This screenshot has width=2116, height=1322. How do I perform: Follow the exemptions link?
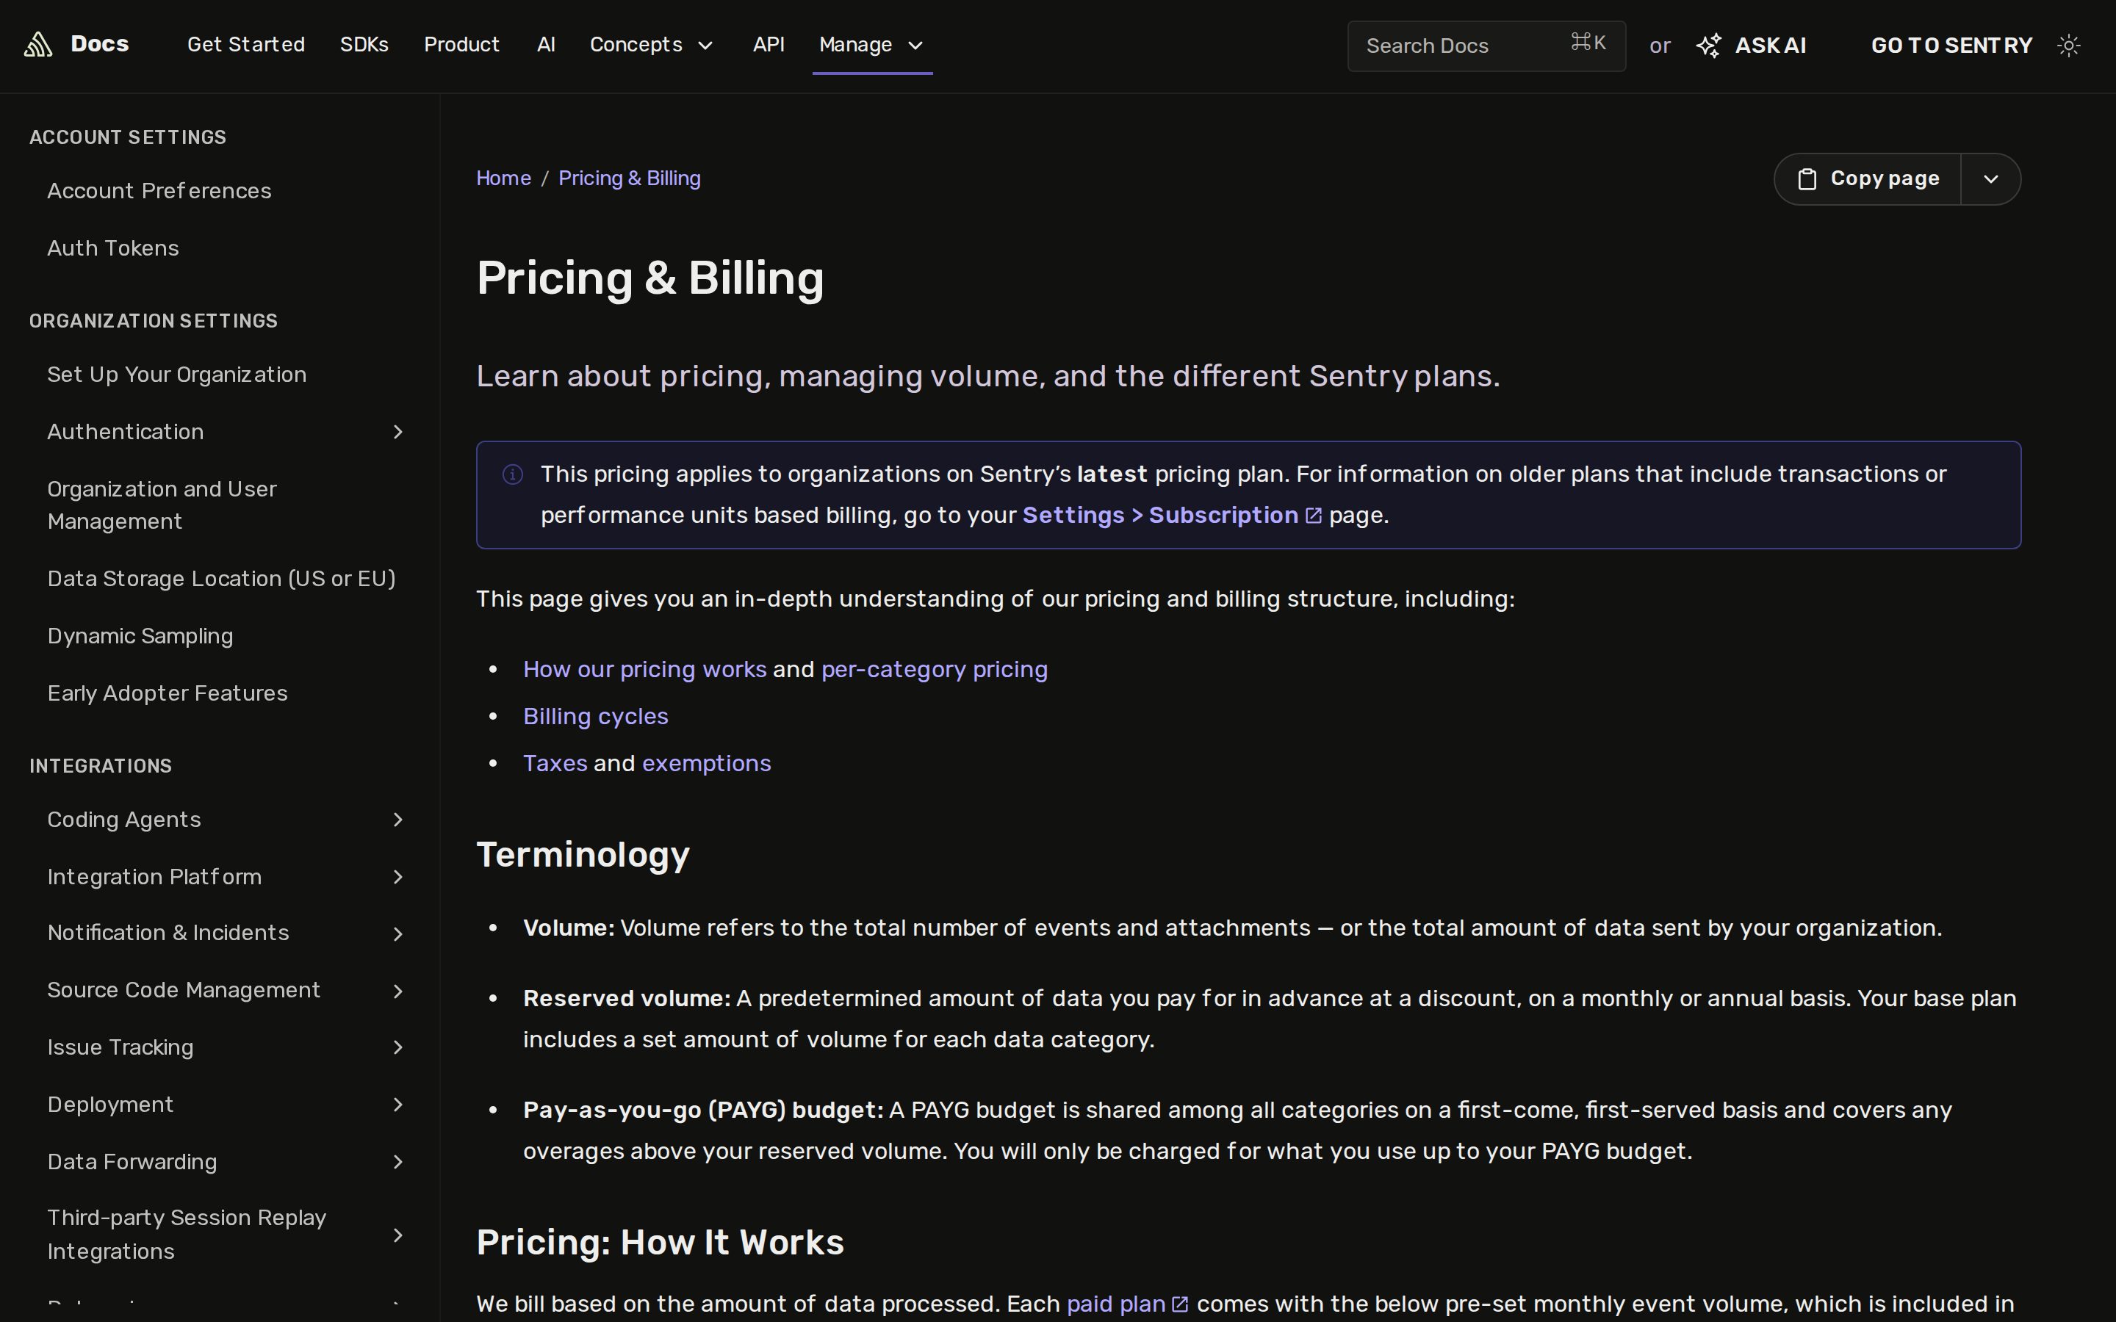(x=707, y=763)
